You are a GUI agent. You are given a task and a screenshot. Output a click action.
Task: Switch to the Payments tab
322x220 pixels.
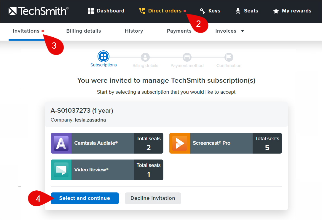pyautogui.click(x=179, y=31)
